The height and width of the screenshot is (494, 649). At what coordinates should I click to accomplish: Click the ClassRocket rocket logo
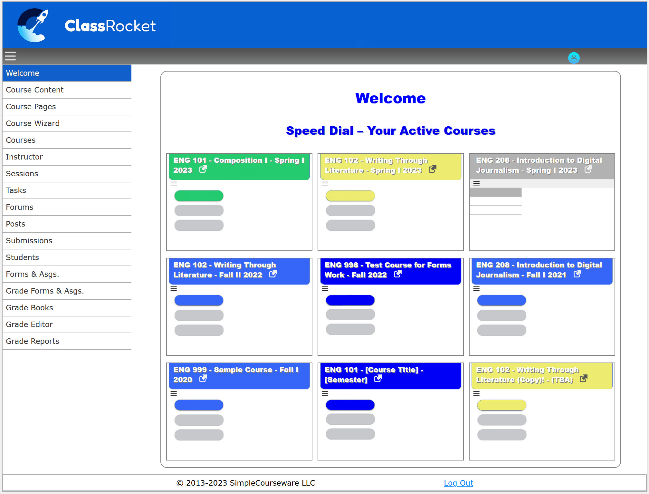click(x=33, y=25)
